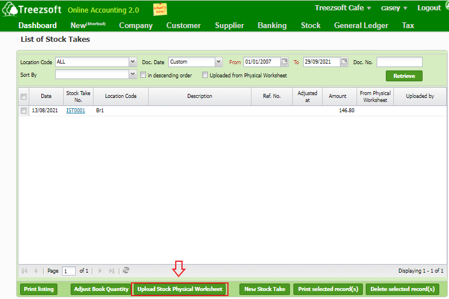449x299 pixels.
Task: Open the Stock menu
Action: 311,25
